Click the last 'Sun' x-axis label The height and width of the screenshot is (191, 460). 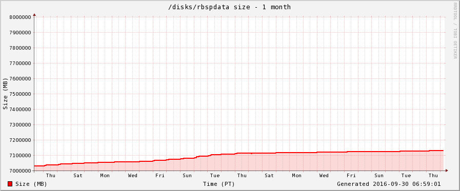[x=379, y=176]
